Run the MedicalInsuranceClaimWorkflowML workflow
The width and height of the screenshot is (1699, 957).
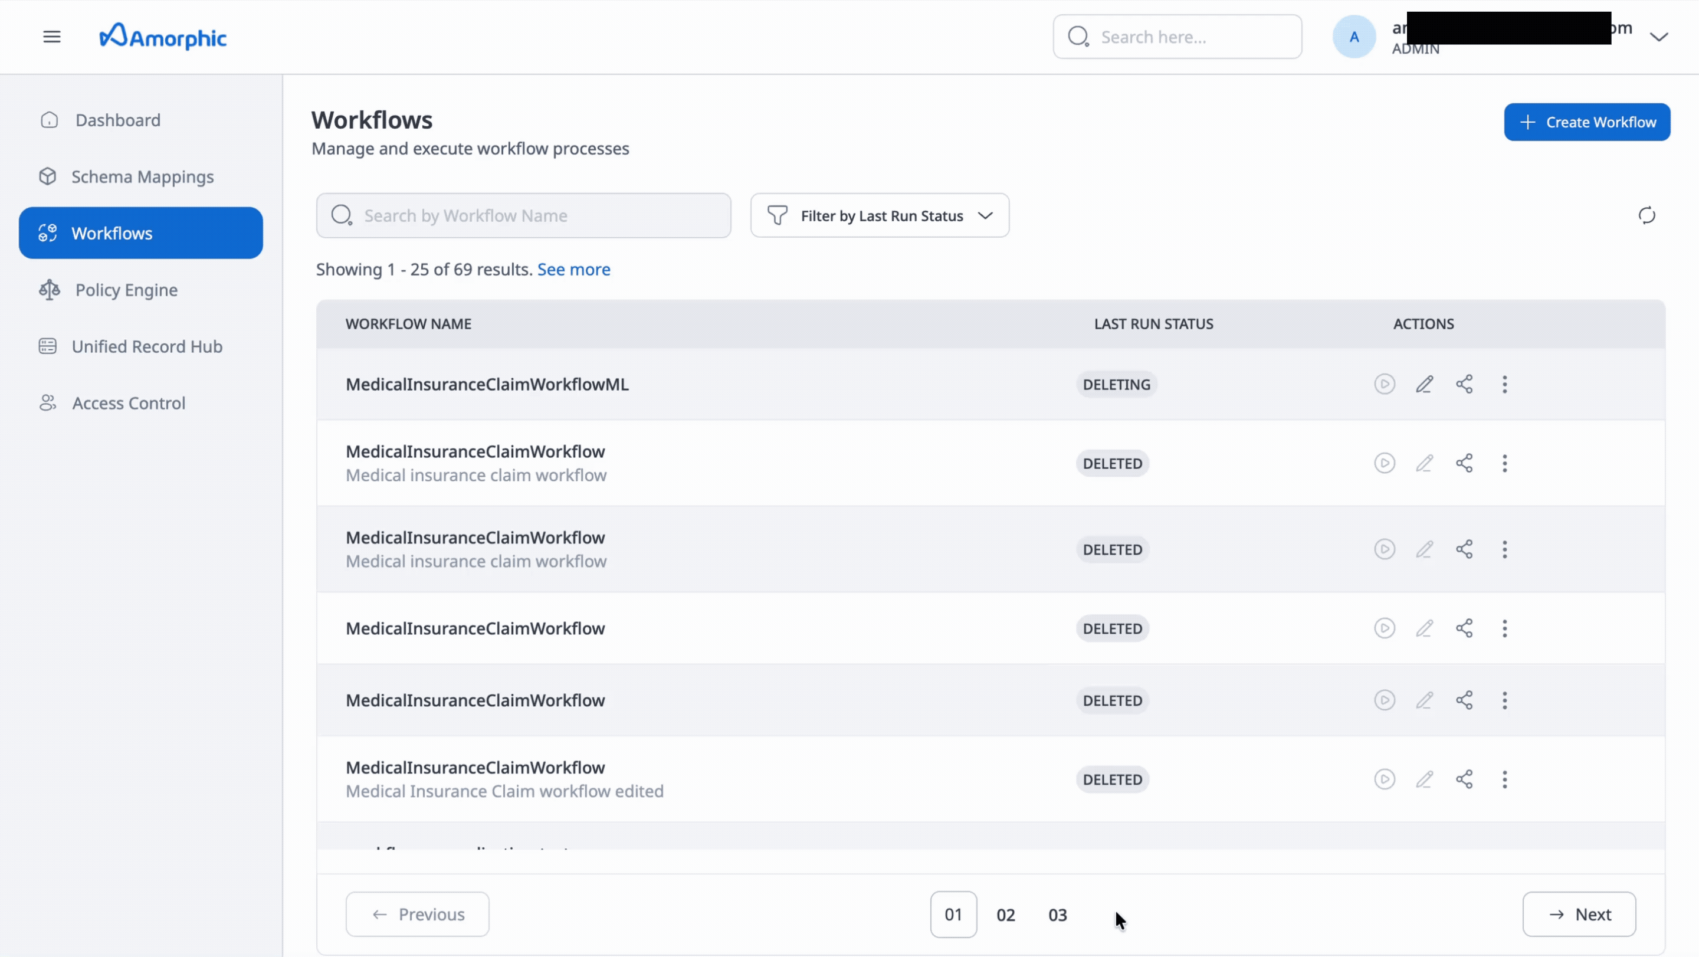[x=1385, y=384]
